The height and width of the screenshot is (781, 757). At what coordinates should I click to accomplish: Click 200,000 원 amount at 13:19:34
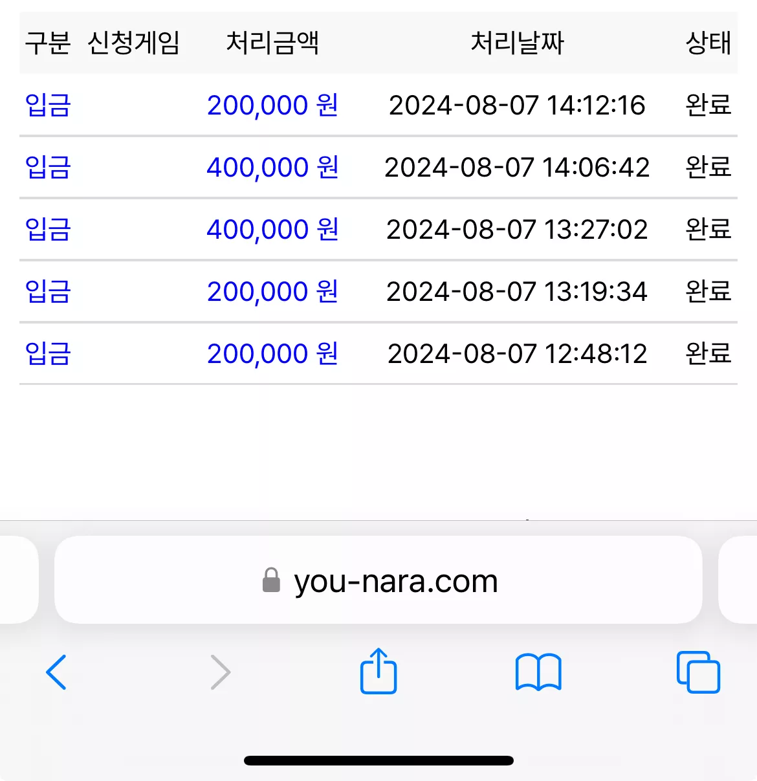point(272,291)
